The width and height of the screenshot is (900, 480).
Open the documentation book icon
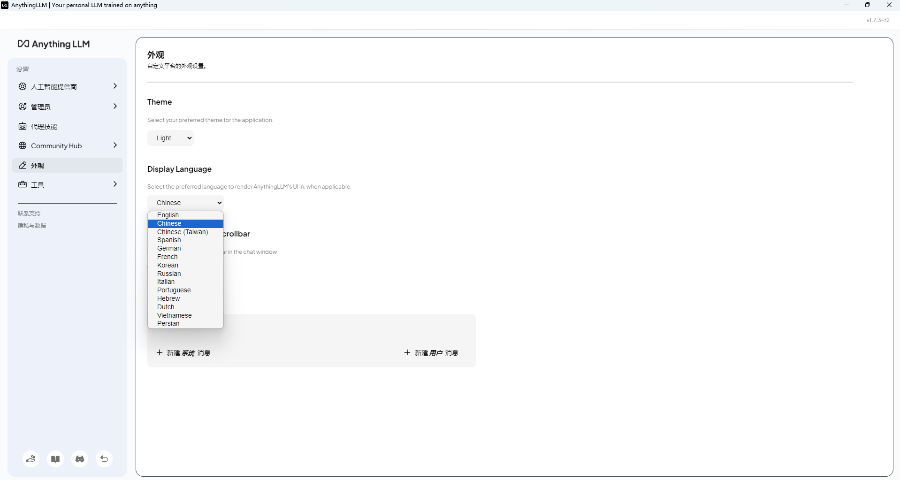[55, 459]
